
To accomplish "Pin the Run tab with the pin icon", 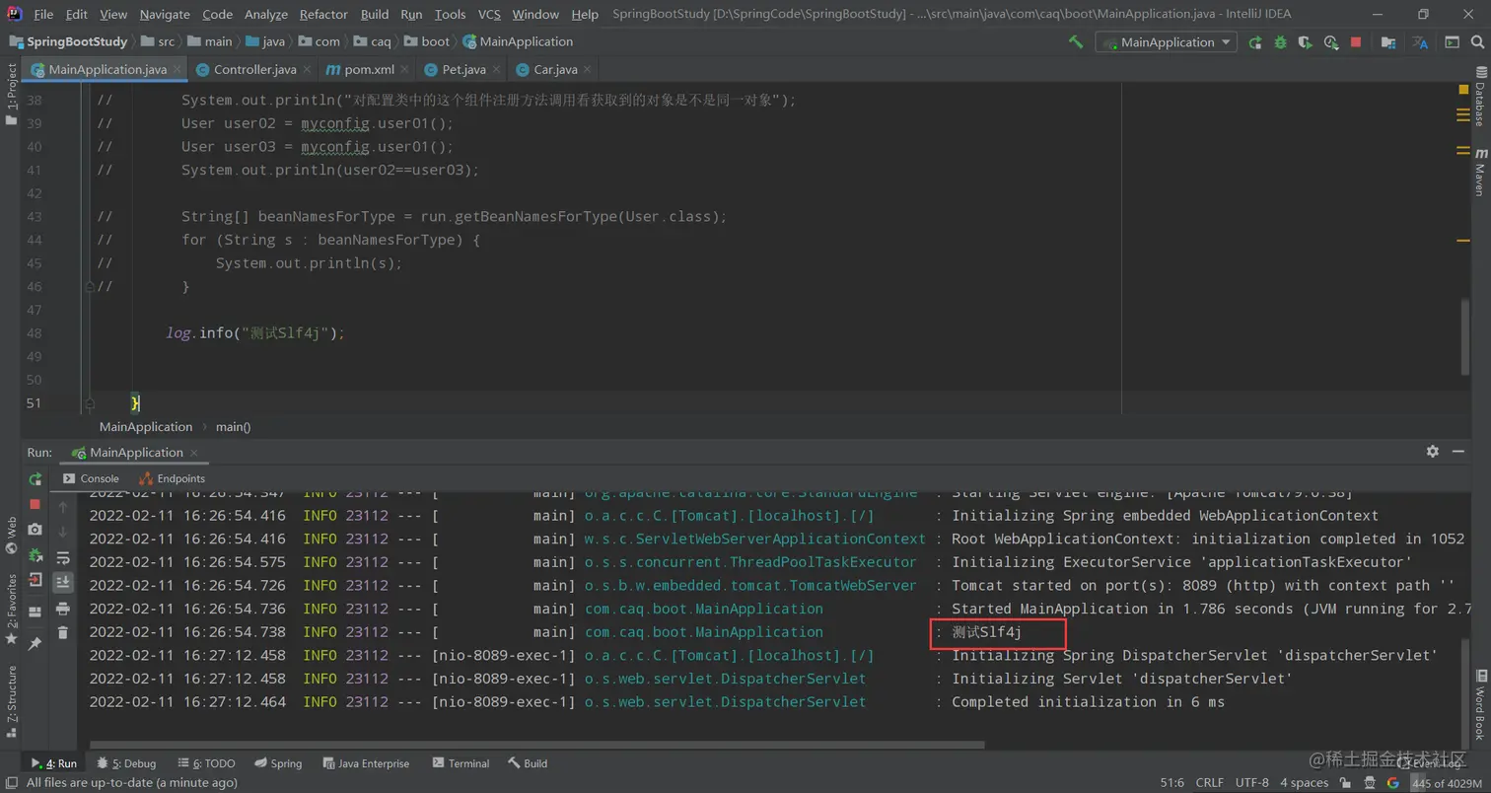I will [35, 644].
